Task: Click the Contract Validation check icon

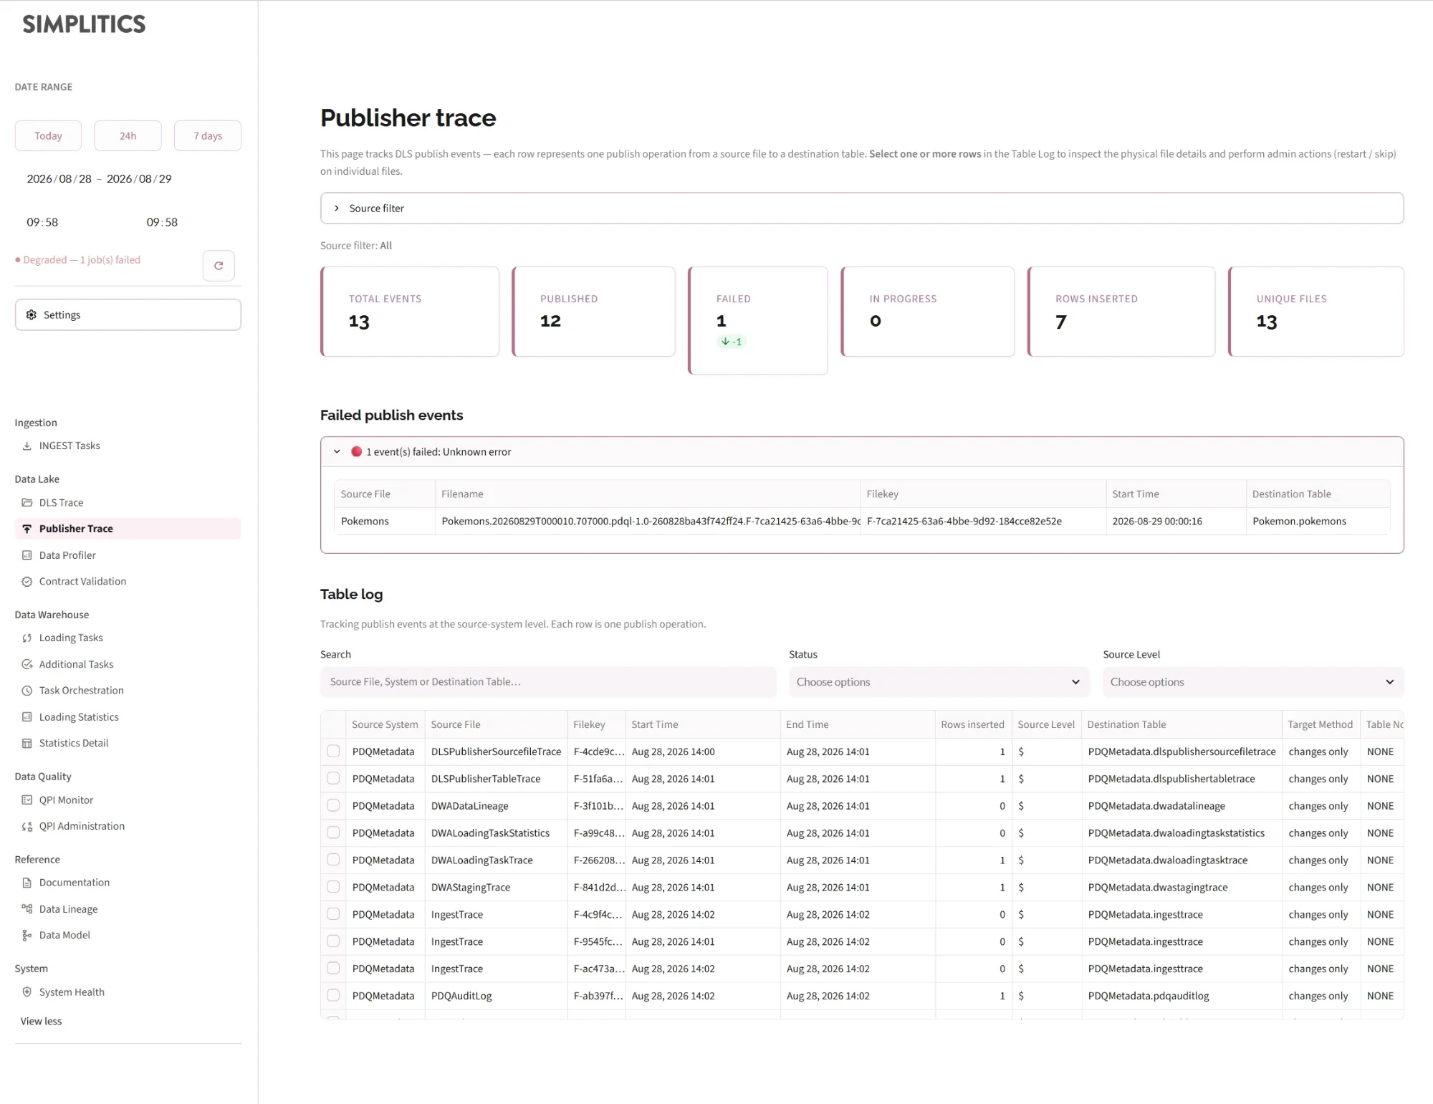Action: (27, 581)
